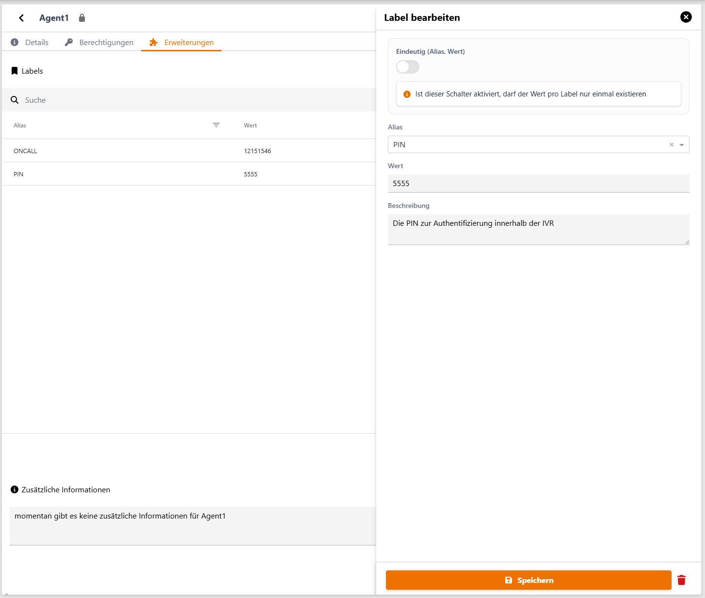Toggle the Eindeutig (Alias, Wert) switch
705x598 pixels.
(x=408, y=67)
